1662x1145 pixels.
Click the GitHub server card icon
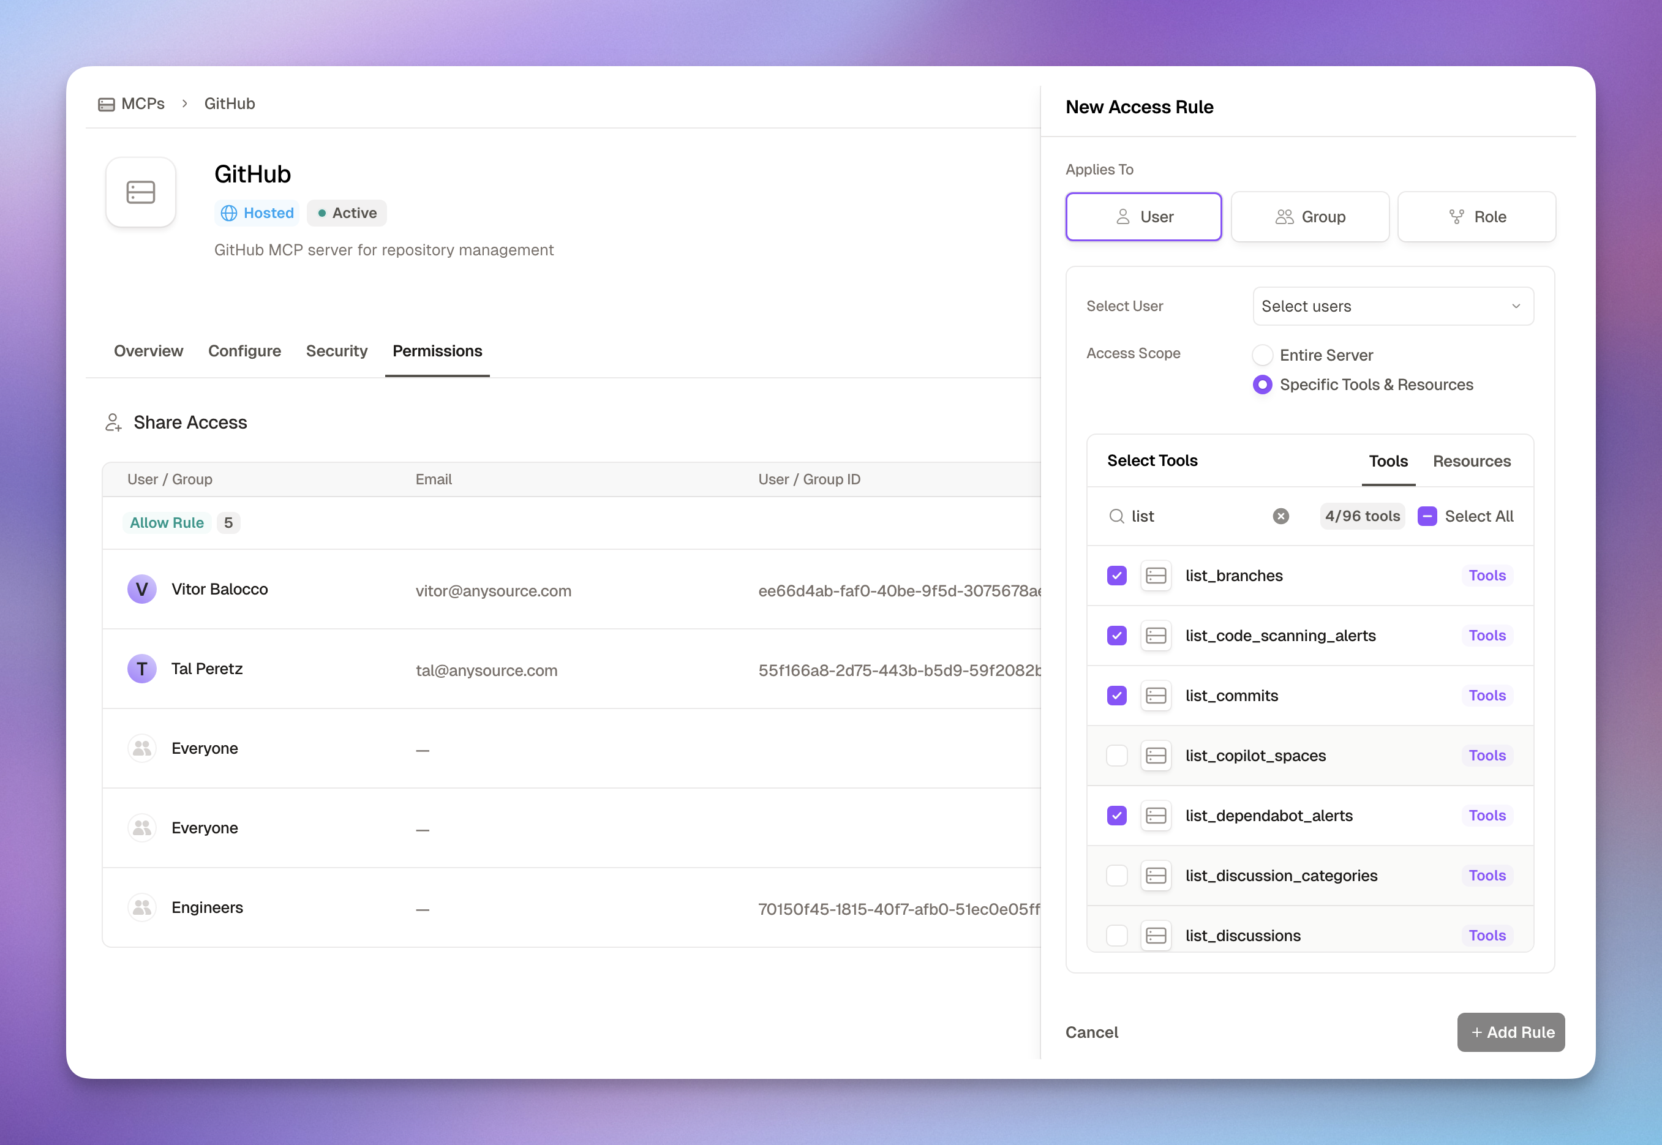(141, 192)
